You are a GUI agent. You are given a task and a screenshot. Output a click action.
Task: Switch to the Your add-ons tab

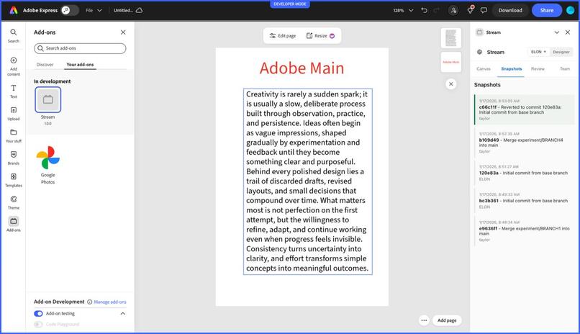80,64
